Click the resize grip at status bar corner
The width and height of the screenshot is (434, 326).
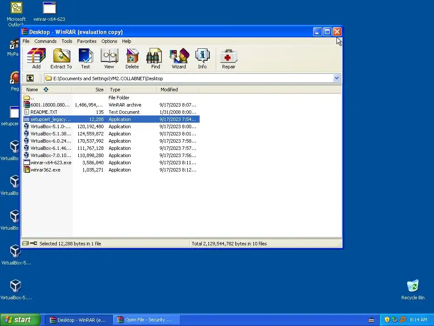pos(339,245)
